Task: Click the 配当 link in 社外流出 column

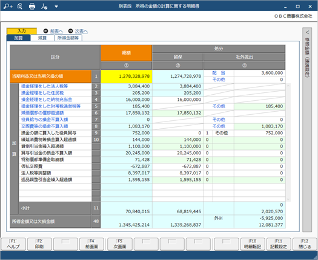Action: coord(219,73)
